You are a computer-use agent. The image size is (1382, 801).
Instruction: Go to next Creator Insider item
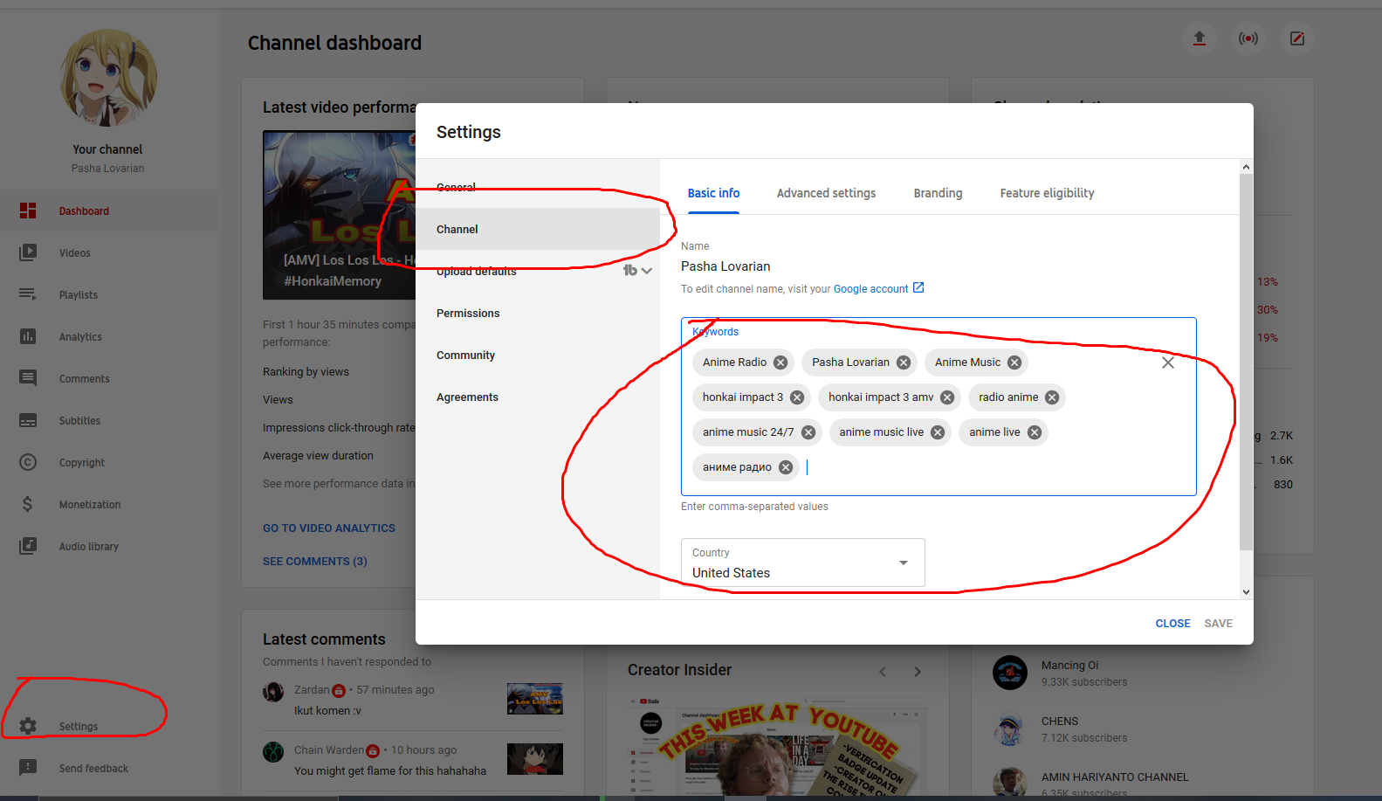pos(918,672)
